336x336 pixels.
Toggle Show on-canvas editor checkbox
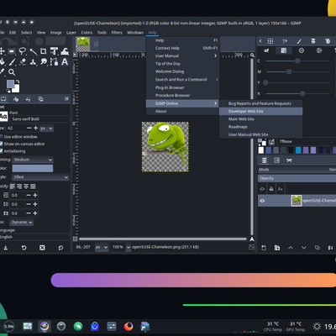pos(2,144)
